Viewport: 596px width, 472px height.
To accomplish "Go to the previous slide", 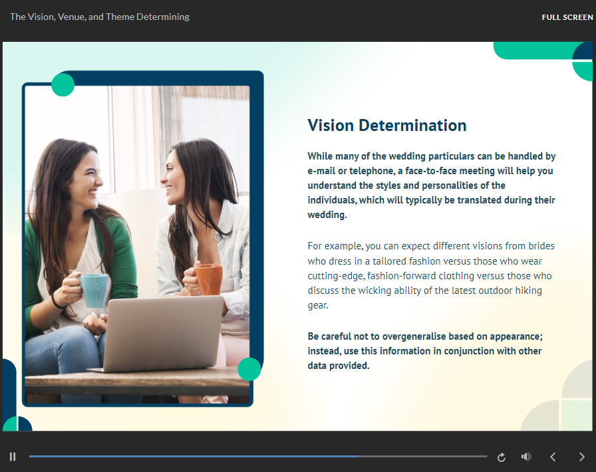I will pyautogui.click(x=553, y=457).
